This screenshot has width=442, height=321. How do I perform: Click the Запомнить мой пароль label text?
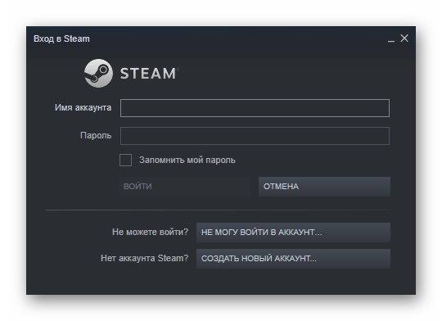187,160
